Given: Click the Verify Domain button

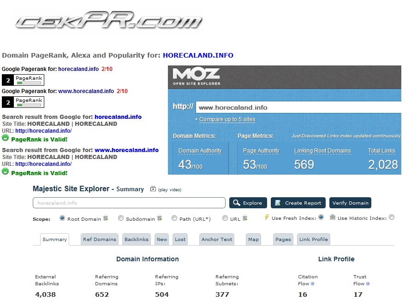Looking at the screenshot, I should [x=350, y=203].
